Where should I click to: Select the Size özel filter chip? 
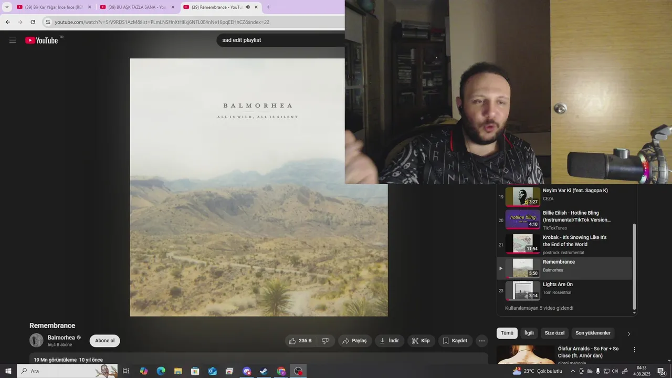[x=554, y=333]
